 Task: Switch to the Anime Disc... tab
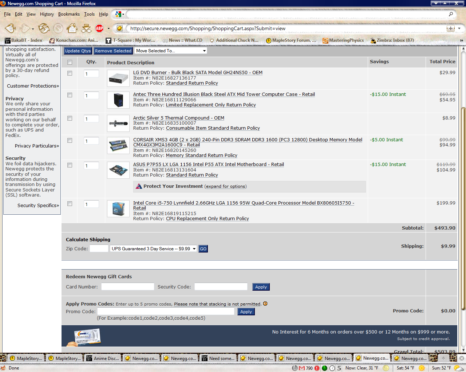coord(103,358)
